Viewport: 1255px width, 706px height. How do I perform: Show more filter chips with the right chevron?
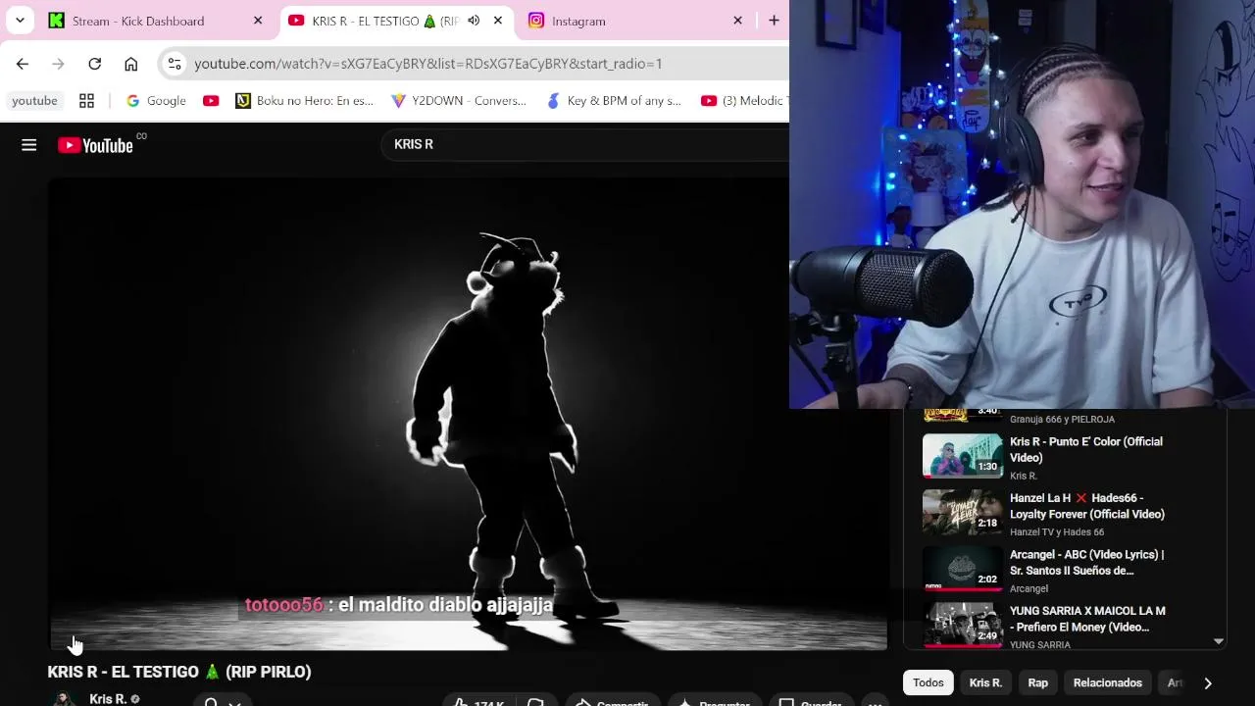coord(1208,683)
